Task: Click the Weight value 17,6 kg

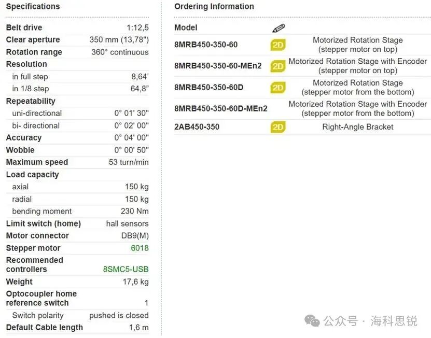Action: click(136, 281)
